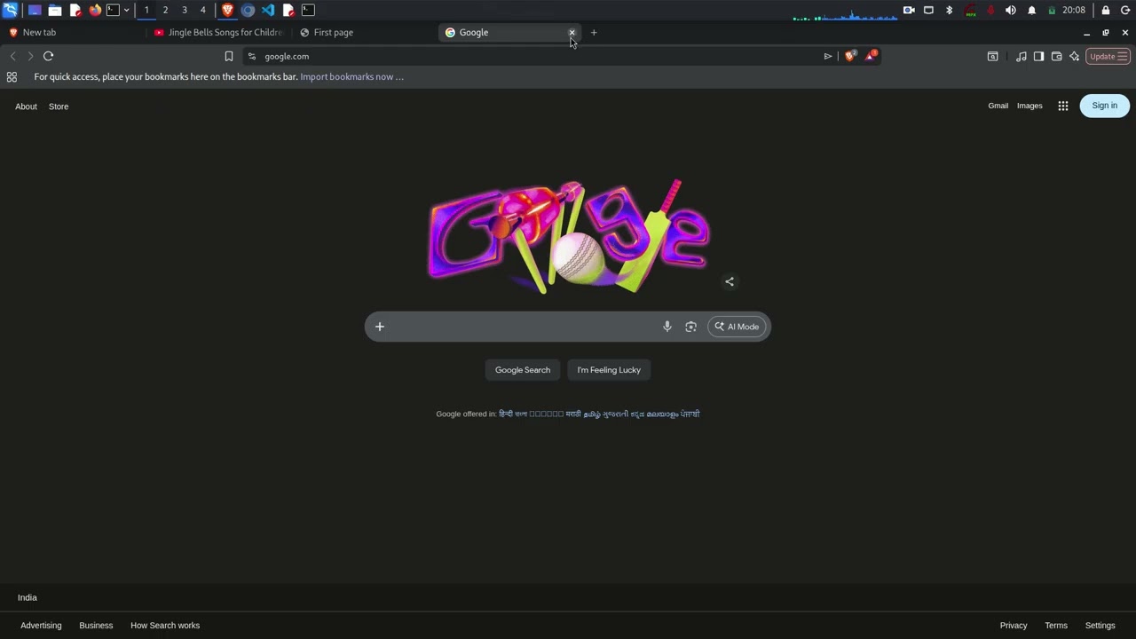Focus the VS Code taskbar icon
The width and height of the screenshot is (1136, 639).
tap(268, 10)
